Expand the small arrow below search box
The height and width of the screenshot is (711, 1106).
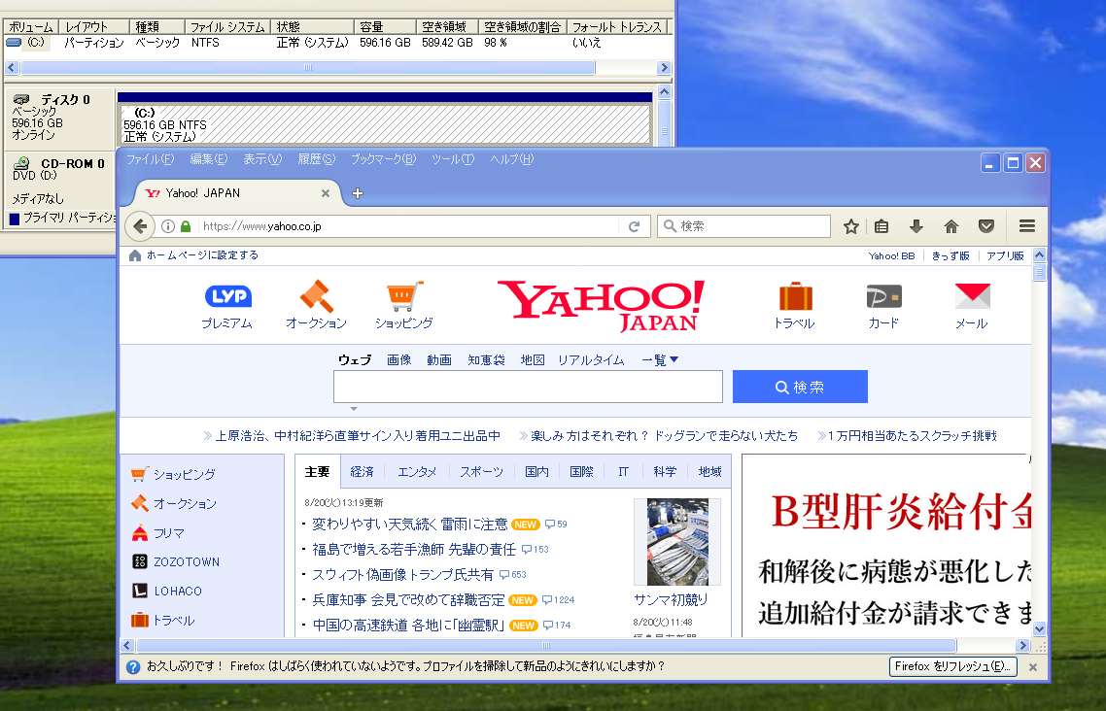354,409
